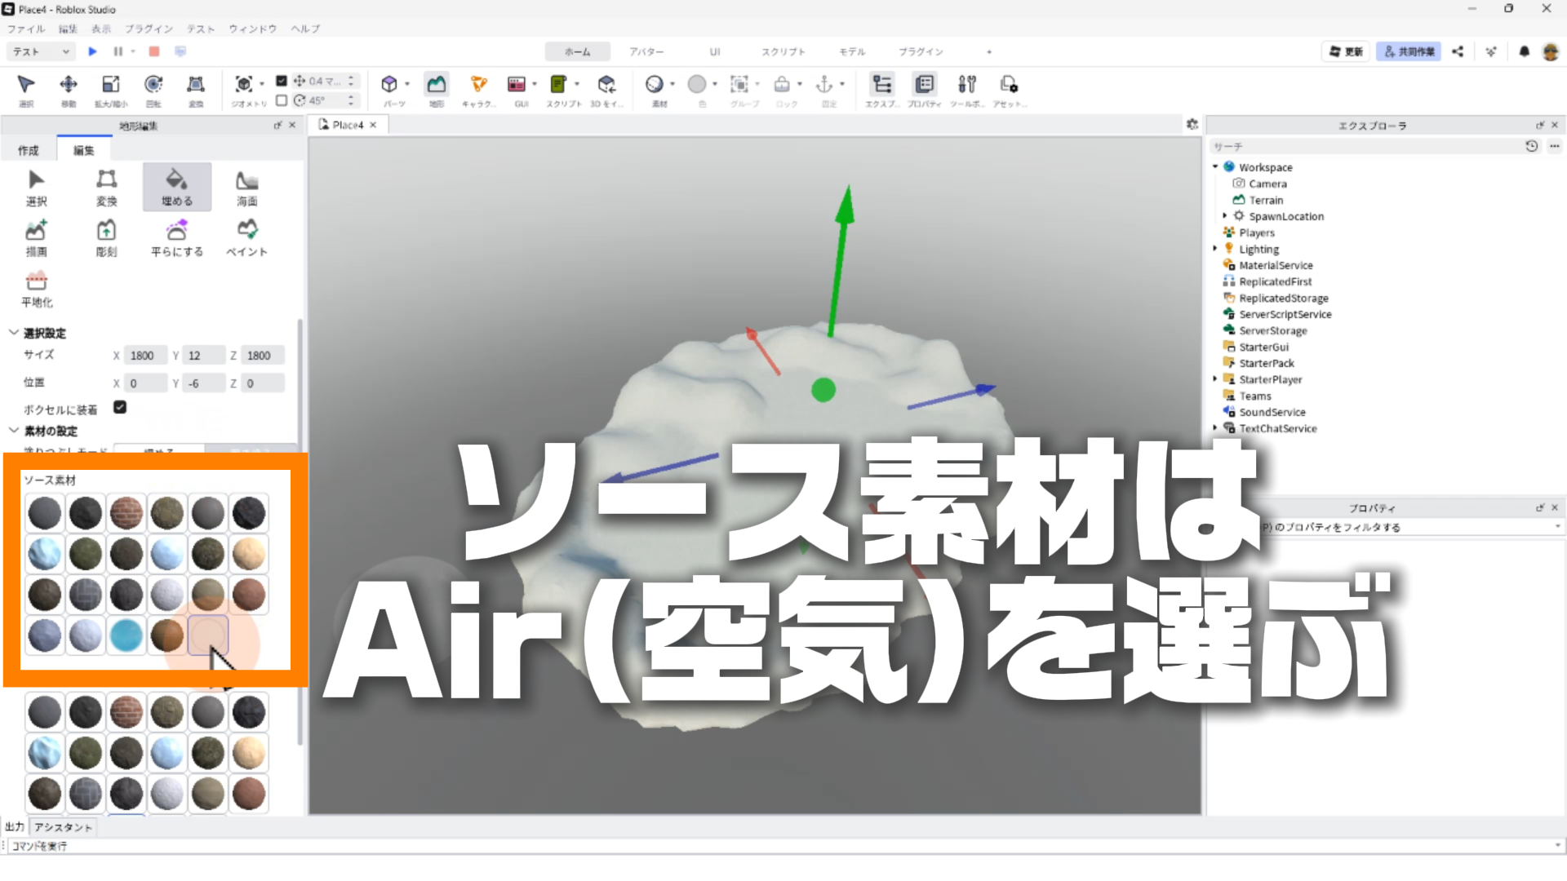
Task: Click the terrain Flatten (平らにする) tool
Action: [x=176, y=237]
